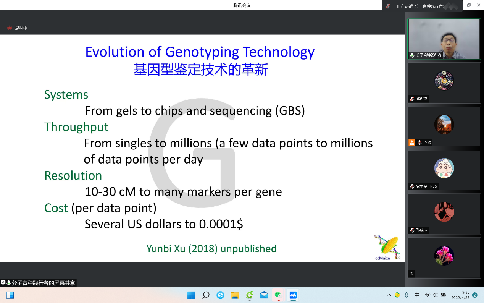Click the tray microphone icon
Viewport: 484px width, 303px height.
click(x=407, y=295)
